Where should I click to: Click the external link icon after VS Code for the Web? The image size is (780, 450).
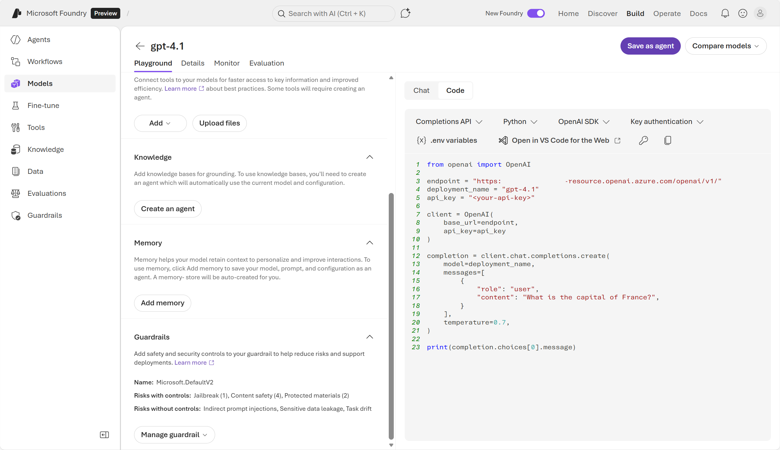click(x=618, y=140)
